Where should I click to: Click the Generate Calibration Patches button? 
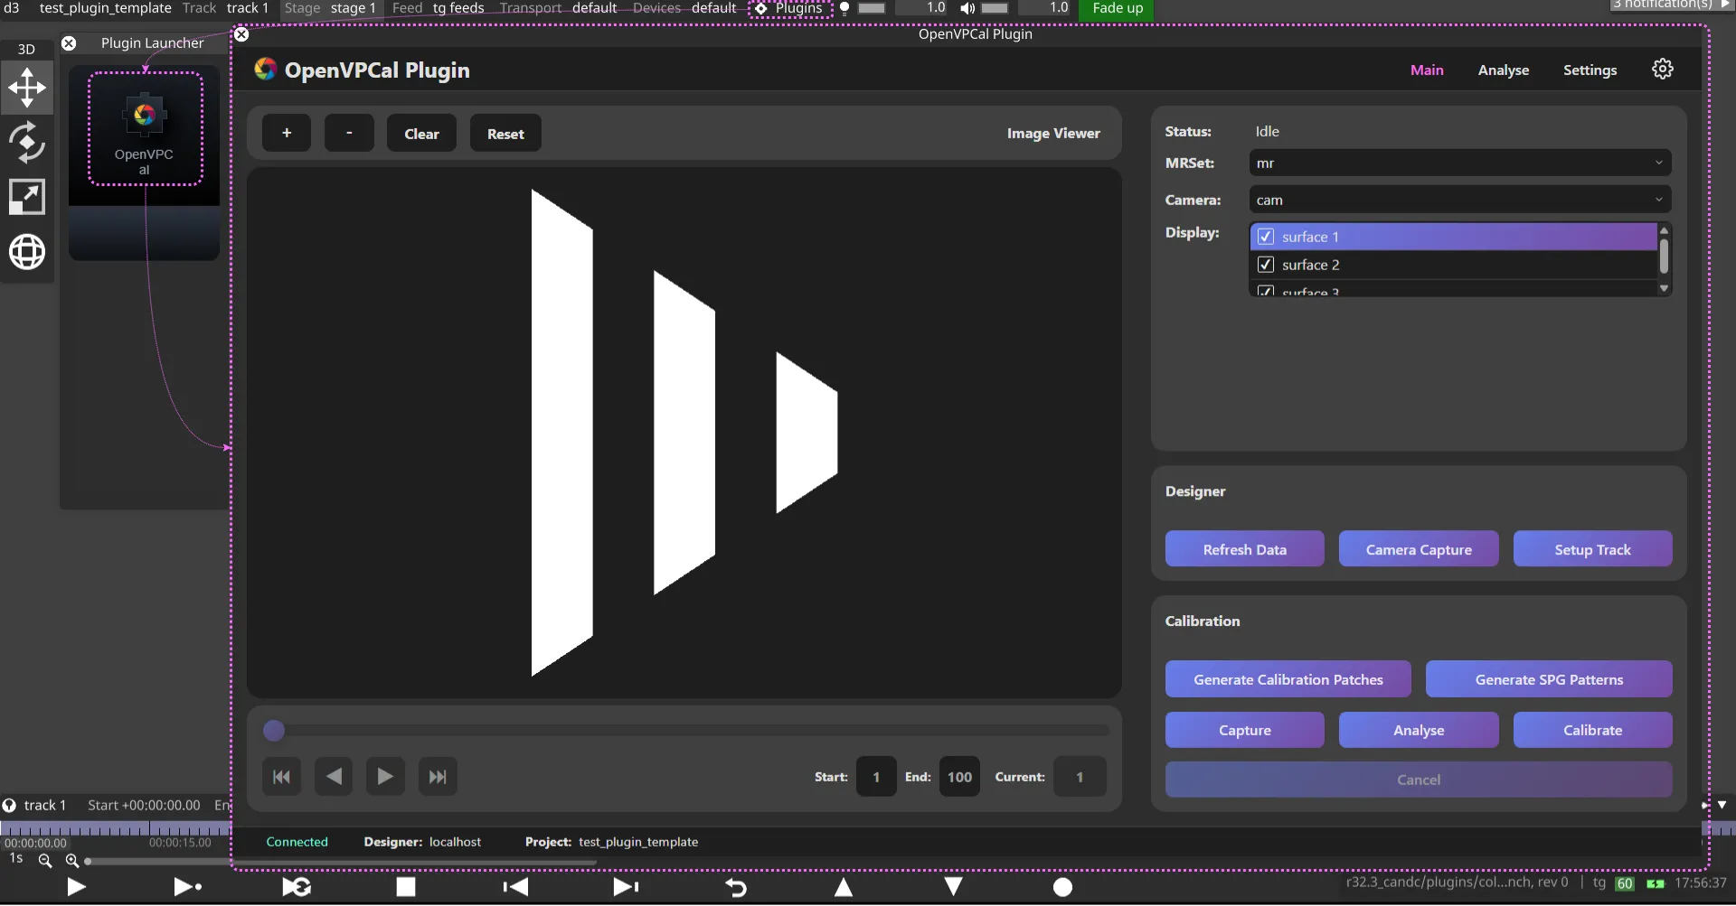coord(1288,678)
